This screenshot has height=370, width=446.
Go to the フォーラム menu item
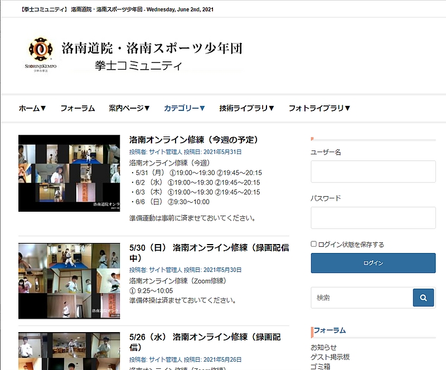(77, 108)
